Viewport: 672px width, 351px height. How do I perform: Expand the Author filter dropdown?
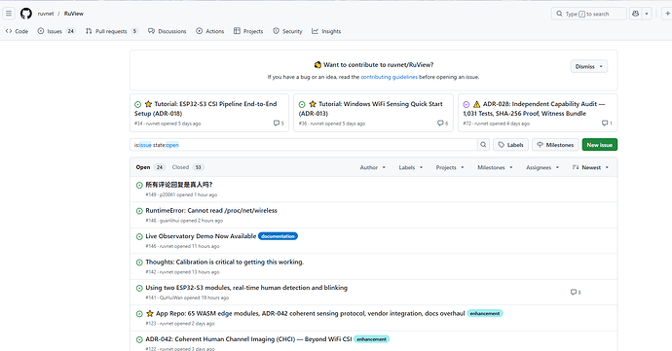(373, 168)
